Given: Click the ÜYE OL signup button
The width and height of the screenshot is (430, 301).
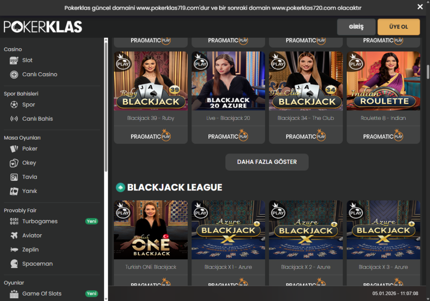Looking at the screenshot, I should coord(399,27).
